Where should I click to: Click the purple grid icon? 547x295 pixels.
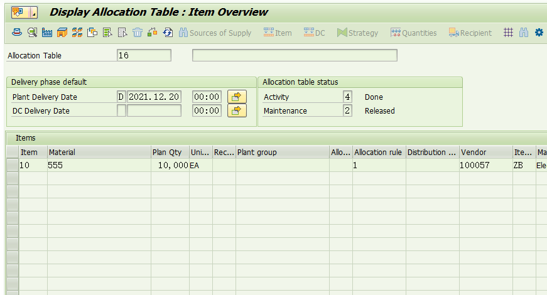coord(508,33)
